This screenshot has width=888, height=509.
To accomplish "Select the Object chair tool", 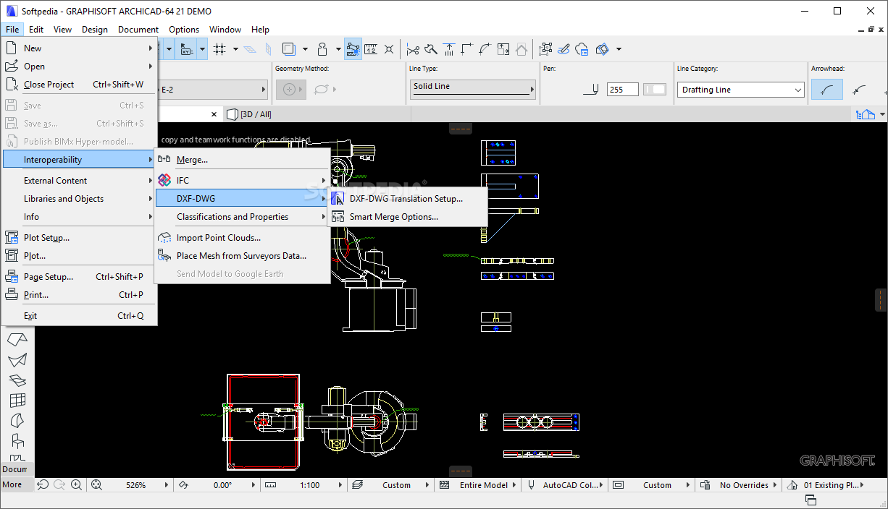I will pos(17,440).
